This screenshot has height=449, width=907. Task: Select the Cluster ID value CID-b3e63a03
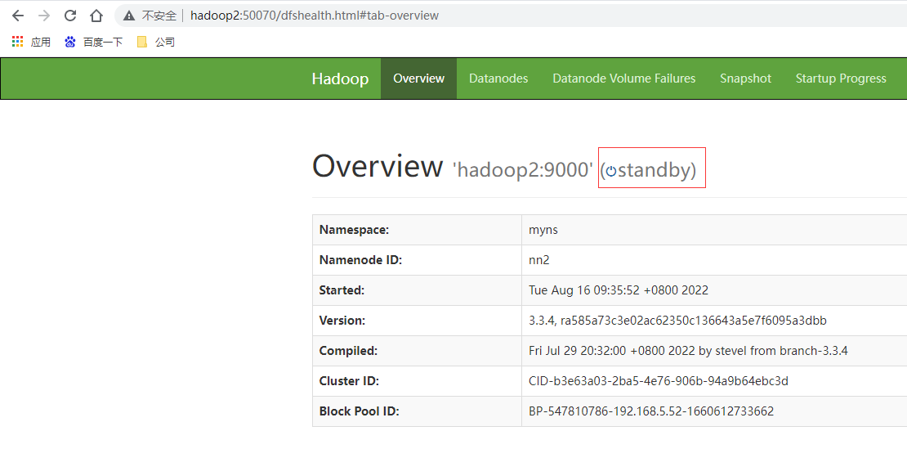pos(659,381)
